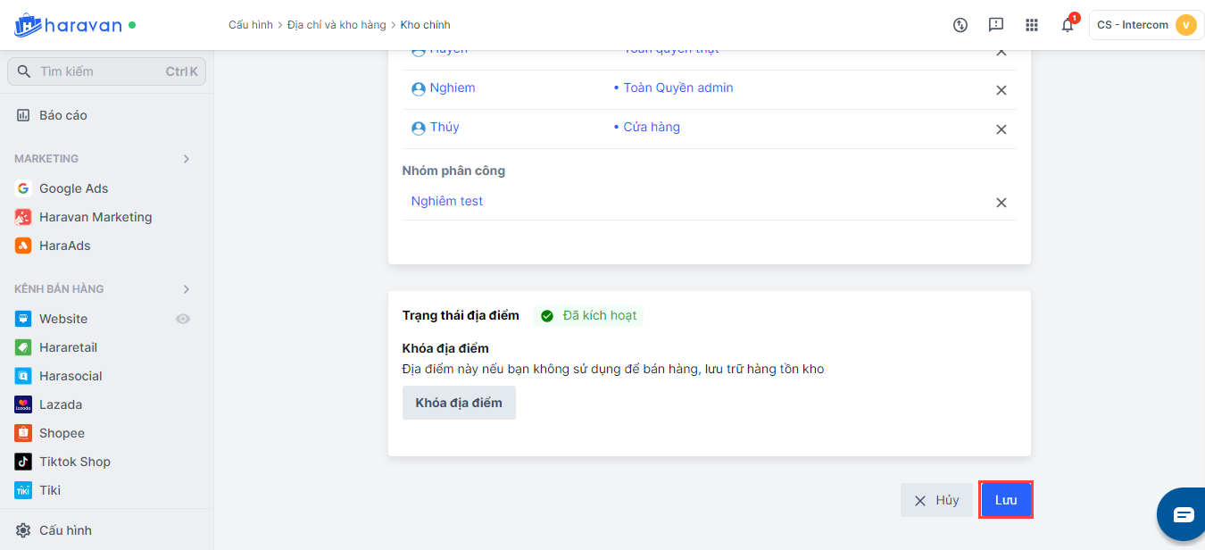Image resolution: width=1205 pixels, height=550 pixels.
Task: Open the Tiktok Shop channel
Action: [74, 462]
